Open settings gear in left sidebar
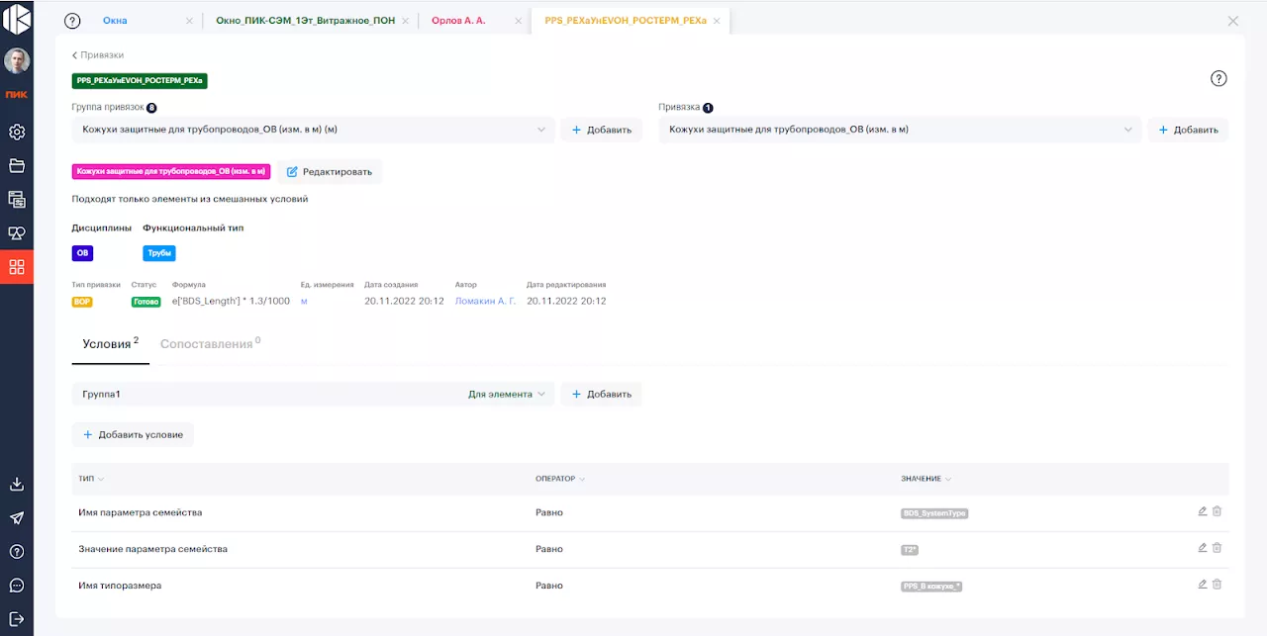The width and height of the screenshot is (1267, 636). (17, 132)
